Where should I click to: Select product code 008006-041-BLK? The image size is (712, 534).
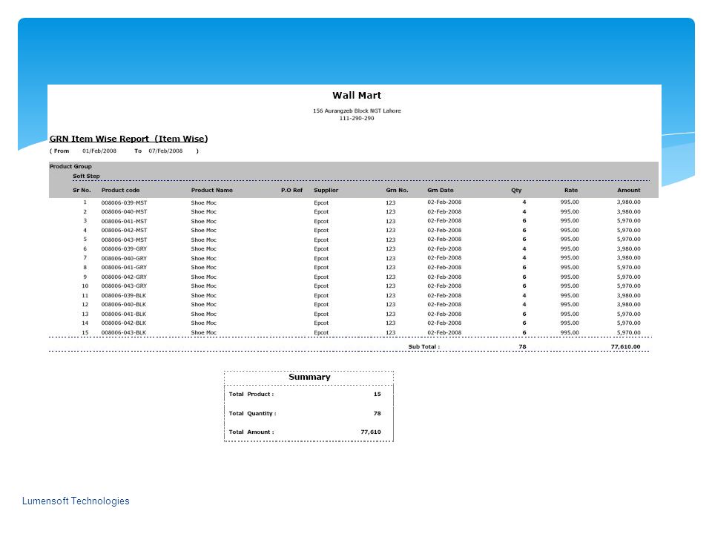pyautogui.click(x=124, y=314)
